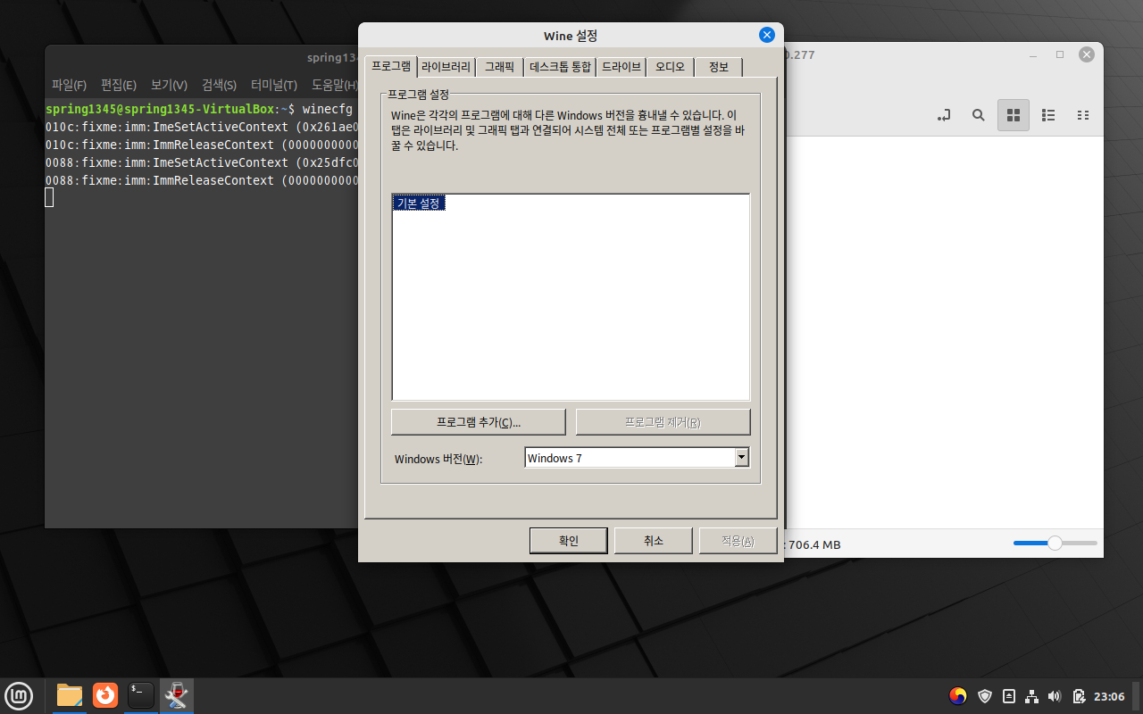Click the 프로그램 추가 button

tap(479, 422)
